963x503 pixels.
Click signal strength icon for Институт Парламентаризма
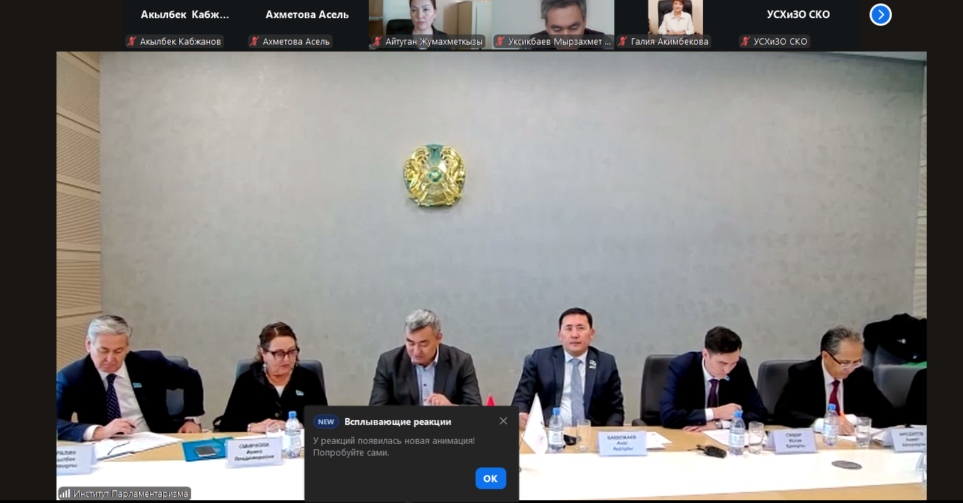coord(65,494)
